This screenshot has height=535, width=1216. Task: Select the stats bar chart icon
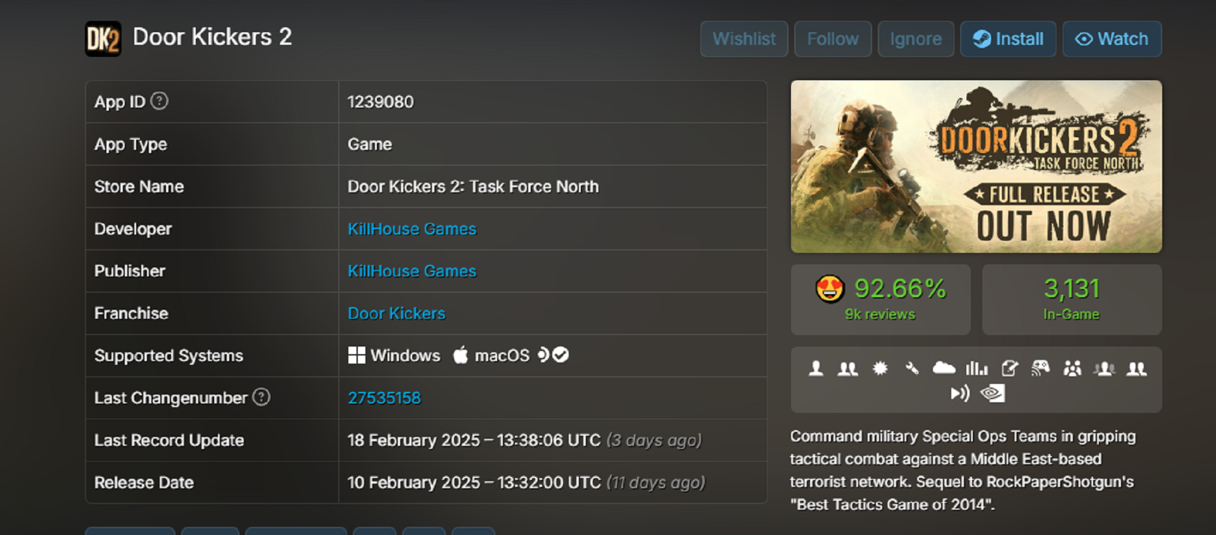977,369
